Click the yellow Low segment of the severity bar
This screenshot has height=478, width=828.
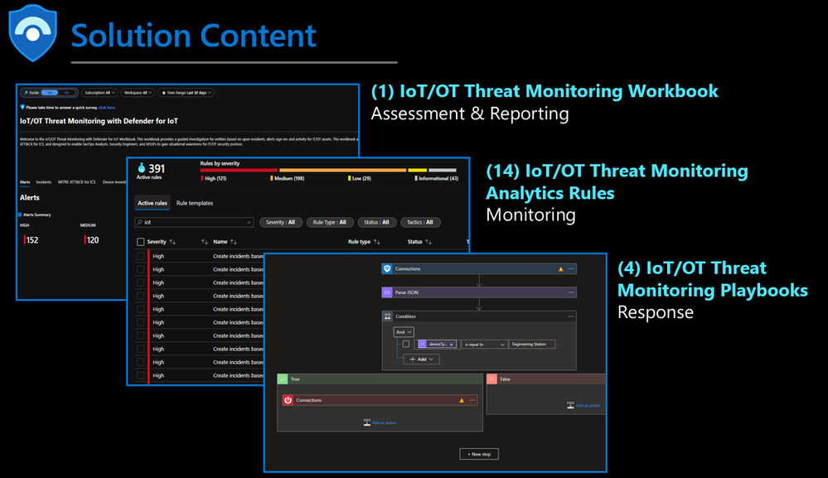point(417,171)
